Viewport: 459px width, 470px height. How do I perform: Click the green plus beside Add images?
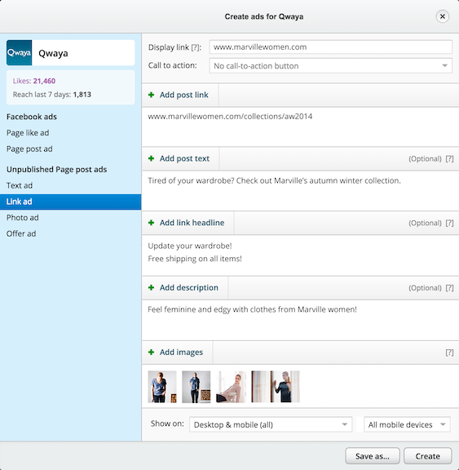[151, 352]
